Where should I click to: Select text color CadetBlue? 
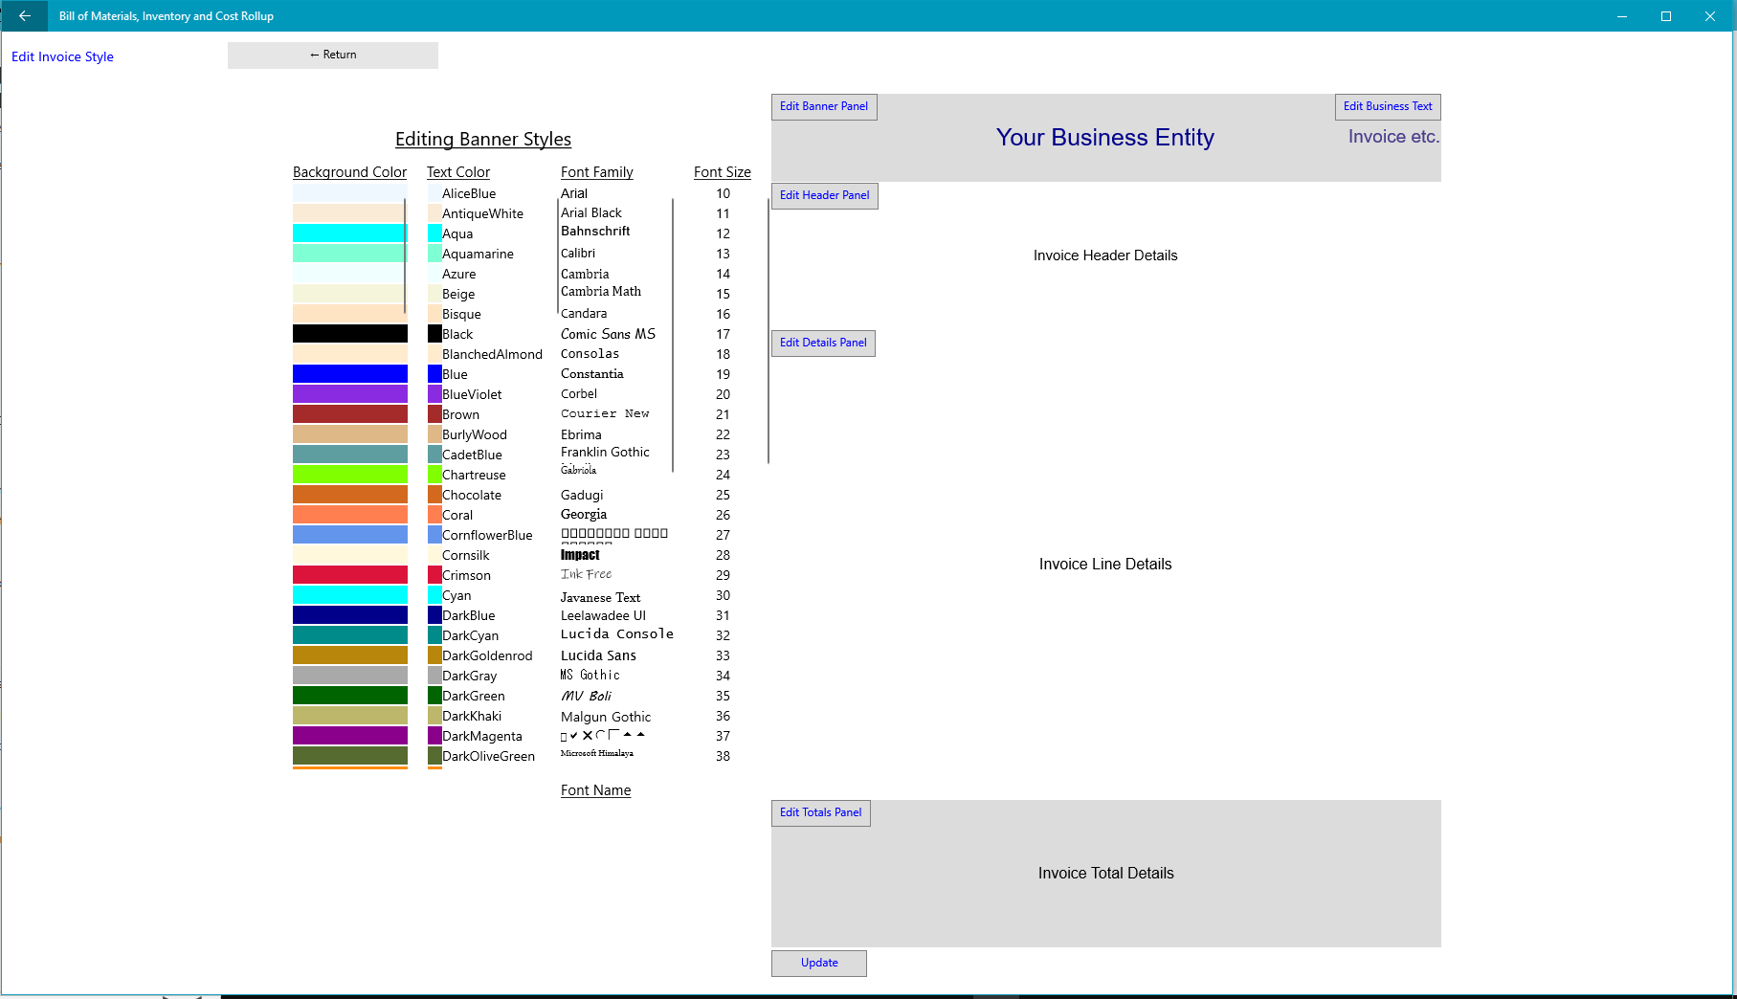pyautogui.click(x=472, y=455)
